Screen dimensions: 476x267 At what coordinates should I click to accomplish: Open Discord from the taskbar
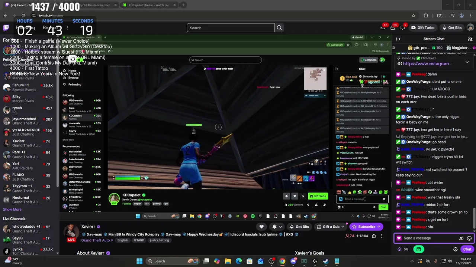[x=293, y=261]
